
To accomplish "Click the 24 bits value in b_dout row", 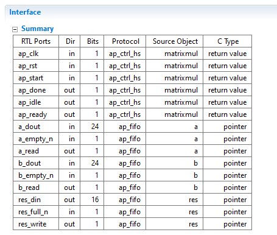I will point(95,163).
